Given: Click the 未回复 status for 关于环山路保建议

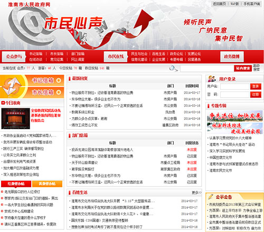Looking at the screenshot, I should point(192,163).
